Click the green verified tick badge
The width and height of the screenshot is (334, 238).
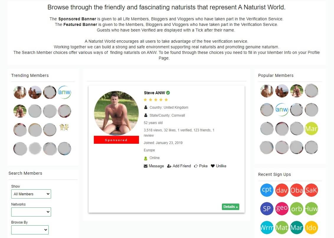(x=168, y=93)
